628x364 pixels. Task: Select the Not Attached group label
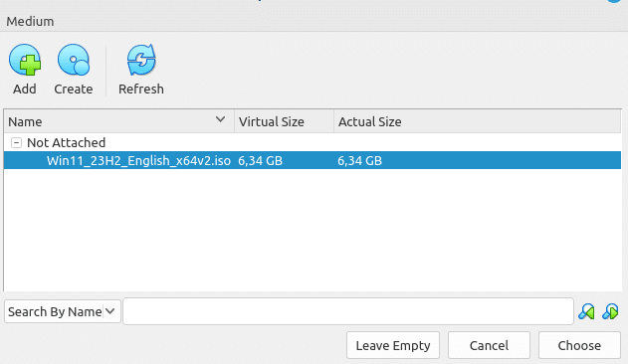tap(66, 142)
